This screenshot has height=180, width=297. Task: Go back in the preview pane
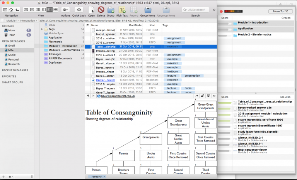88,96
